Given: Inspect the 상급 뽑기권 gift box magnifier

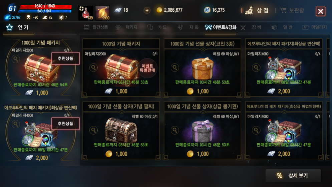Looking at the screenshot, I should 175,130.
